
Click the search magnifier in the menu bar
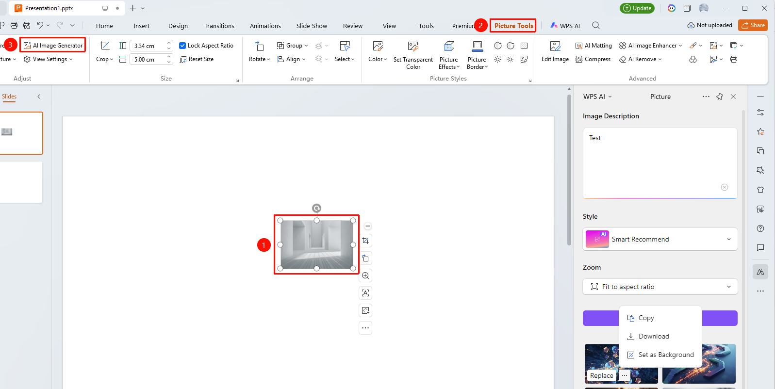pos(596,26)
